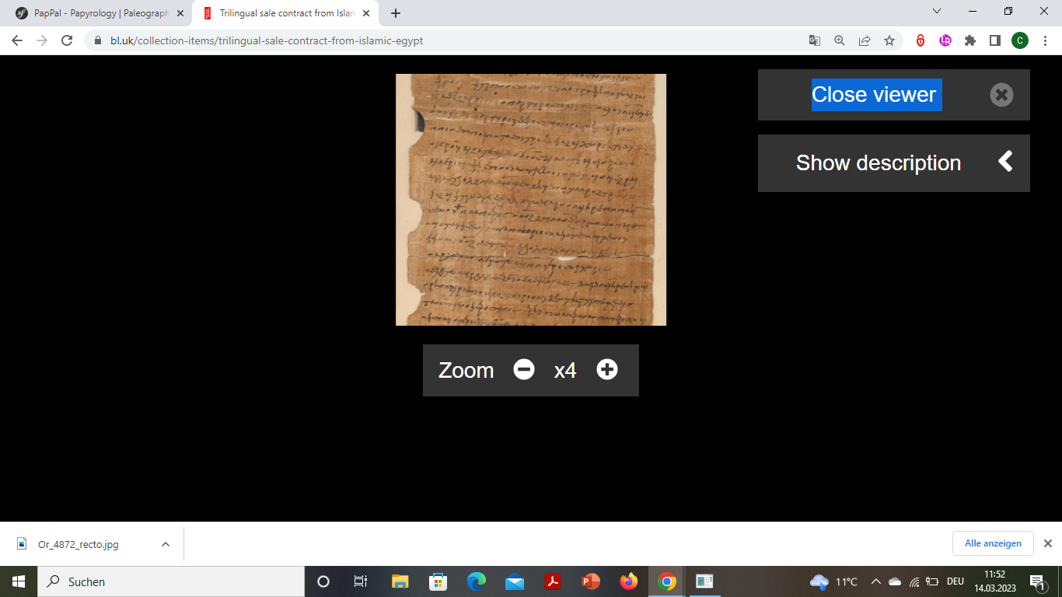Click the Chrome taskbar icon
The width and height of the screenshot is (1062, 597).
(666, 581)
